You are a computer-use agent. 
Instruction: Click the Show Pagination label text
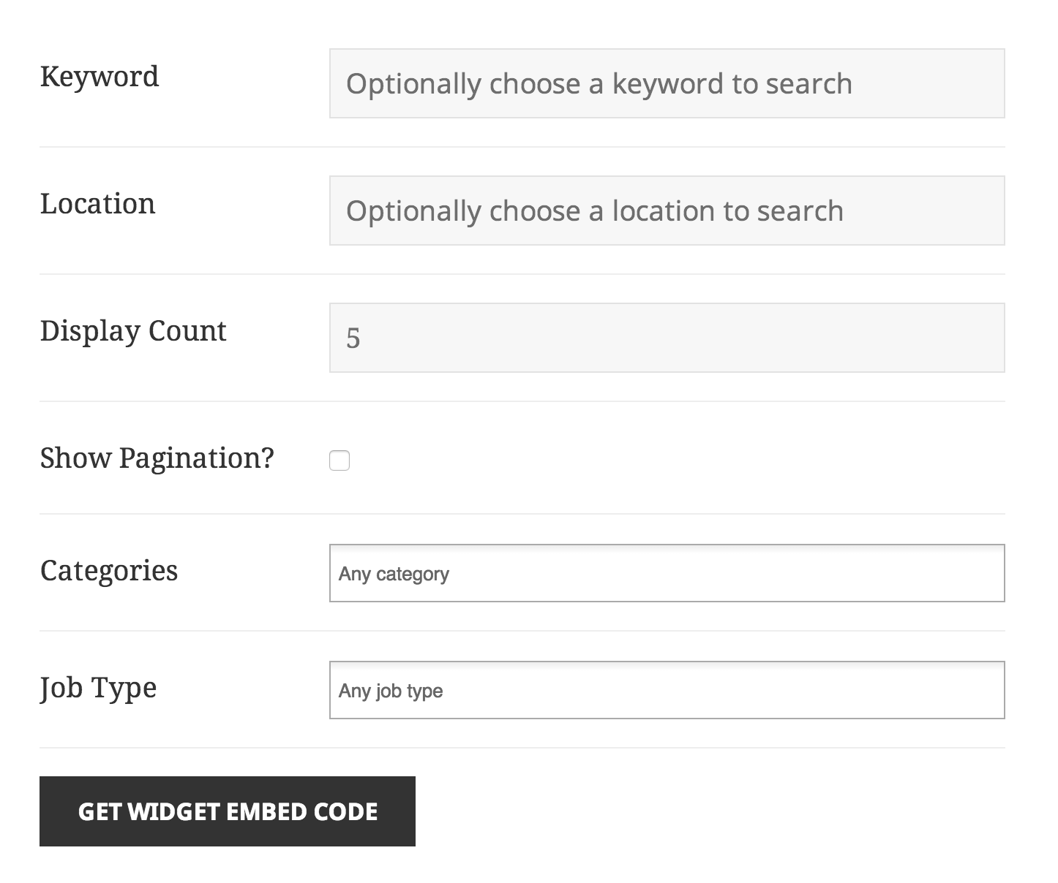157,458
